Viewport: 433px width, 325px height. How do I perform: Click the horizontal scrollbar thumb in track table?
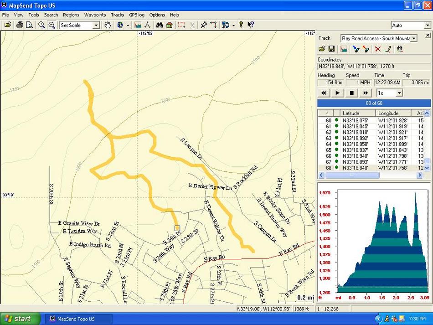[x=352, y=175]
